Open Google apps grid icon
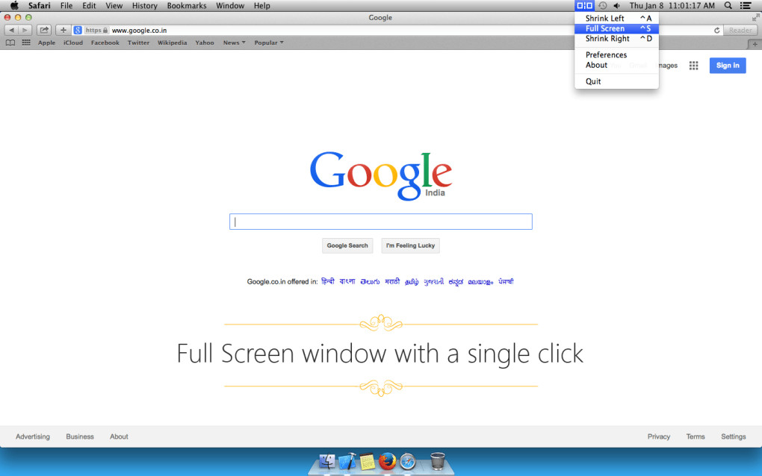 point(693,66)
